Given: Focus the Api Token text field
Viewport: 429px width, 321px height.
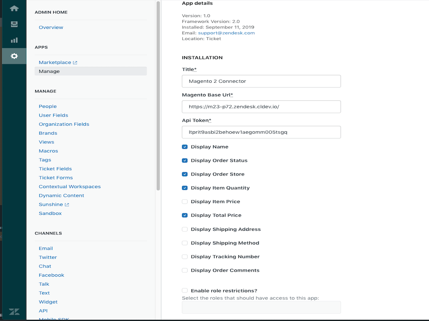Looking at the screenshot, I should (x=261, y=132).
